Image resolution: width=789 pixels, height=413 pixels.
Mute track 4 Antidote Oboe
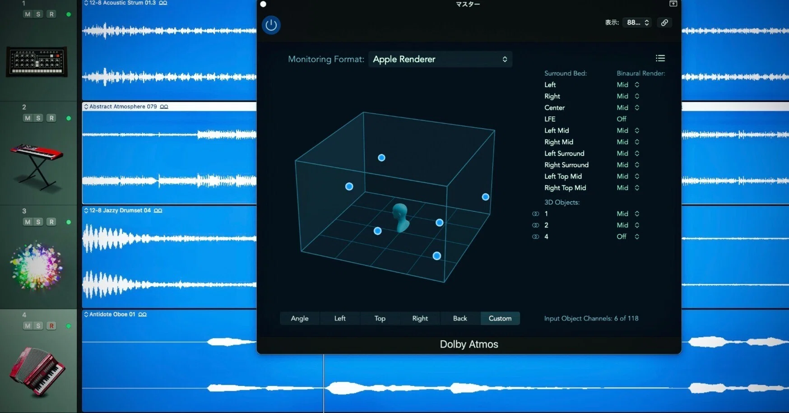pyautogui.click(x=28, y=326)
